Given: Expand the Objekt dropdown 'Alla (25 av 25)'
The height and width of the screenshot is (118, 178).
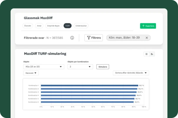Looking at the screenshot, I should [x=44, y=67].
